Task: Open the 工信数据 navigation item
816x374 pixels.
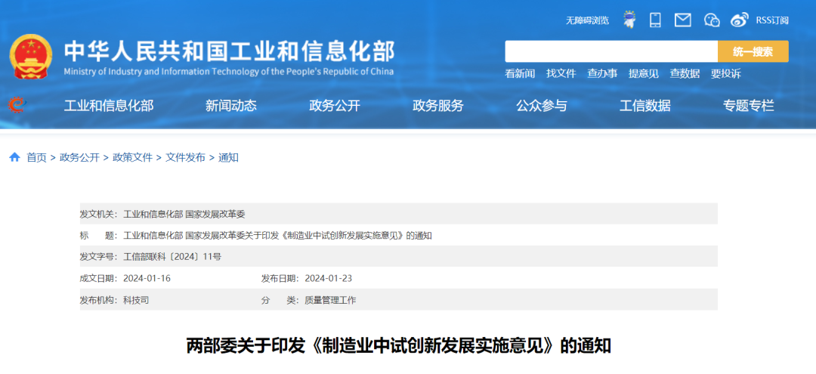Action: [644, 106]
